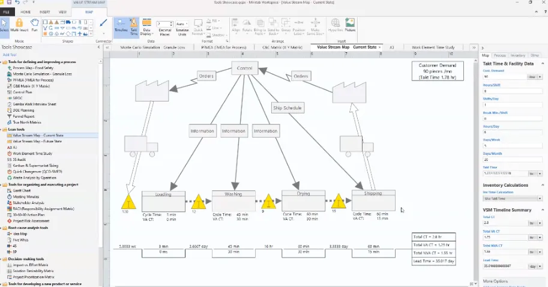Collapse the Inventory Calculations section
This screenshot has height=287, width=548.
tap(543, 185)
